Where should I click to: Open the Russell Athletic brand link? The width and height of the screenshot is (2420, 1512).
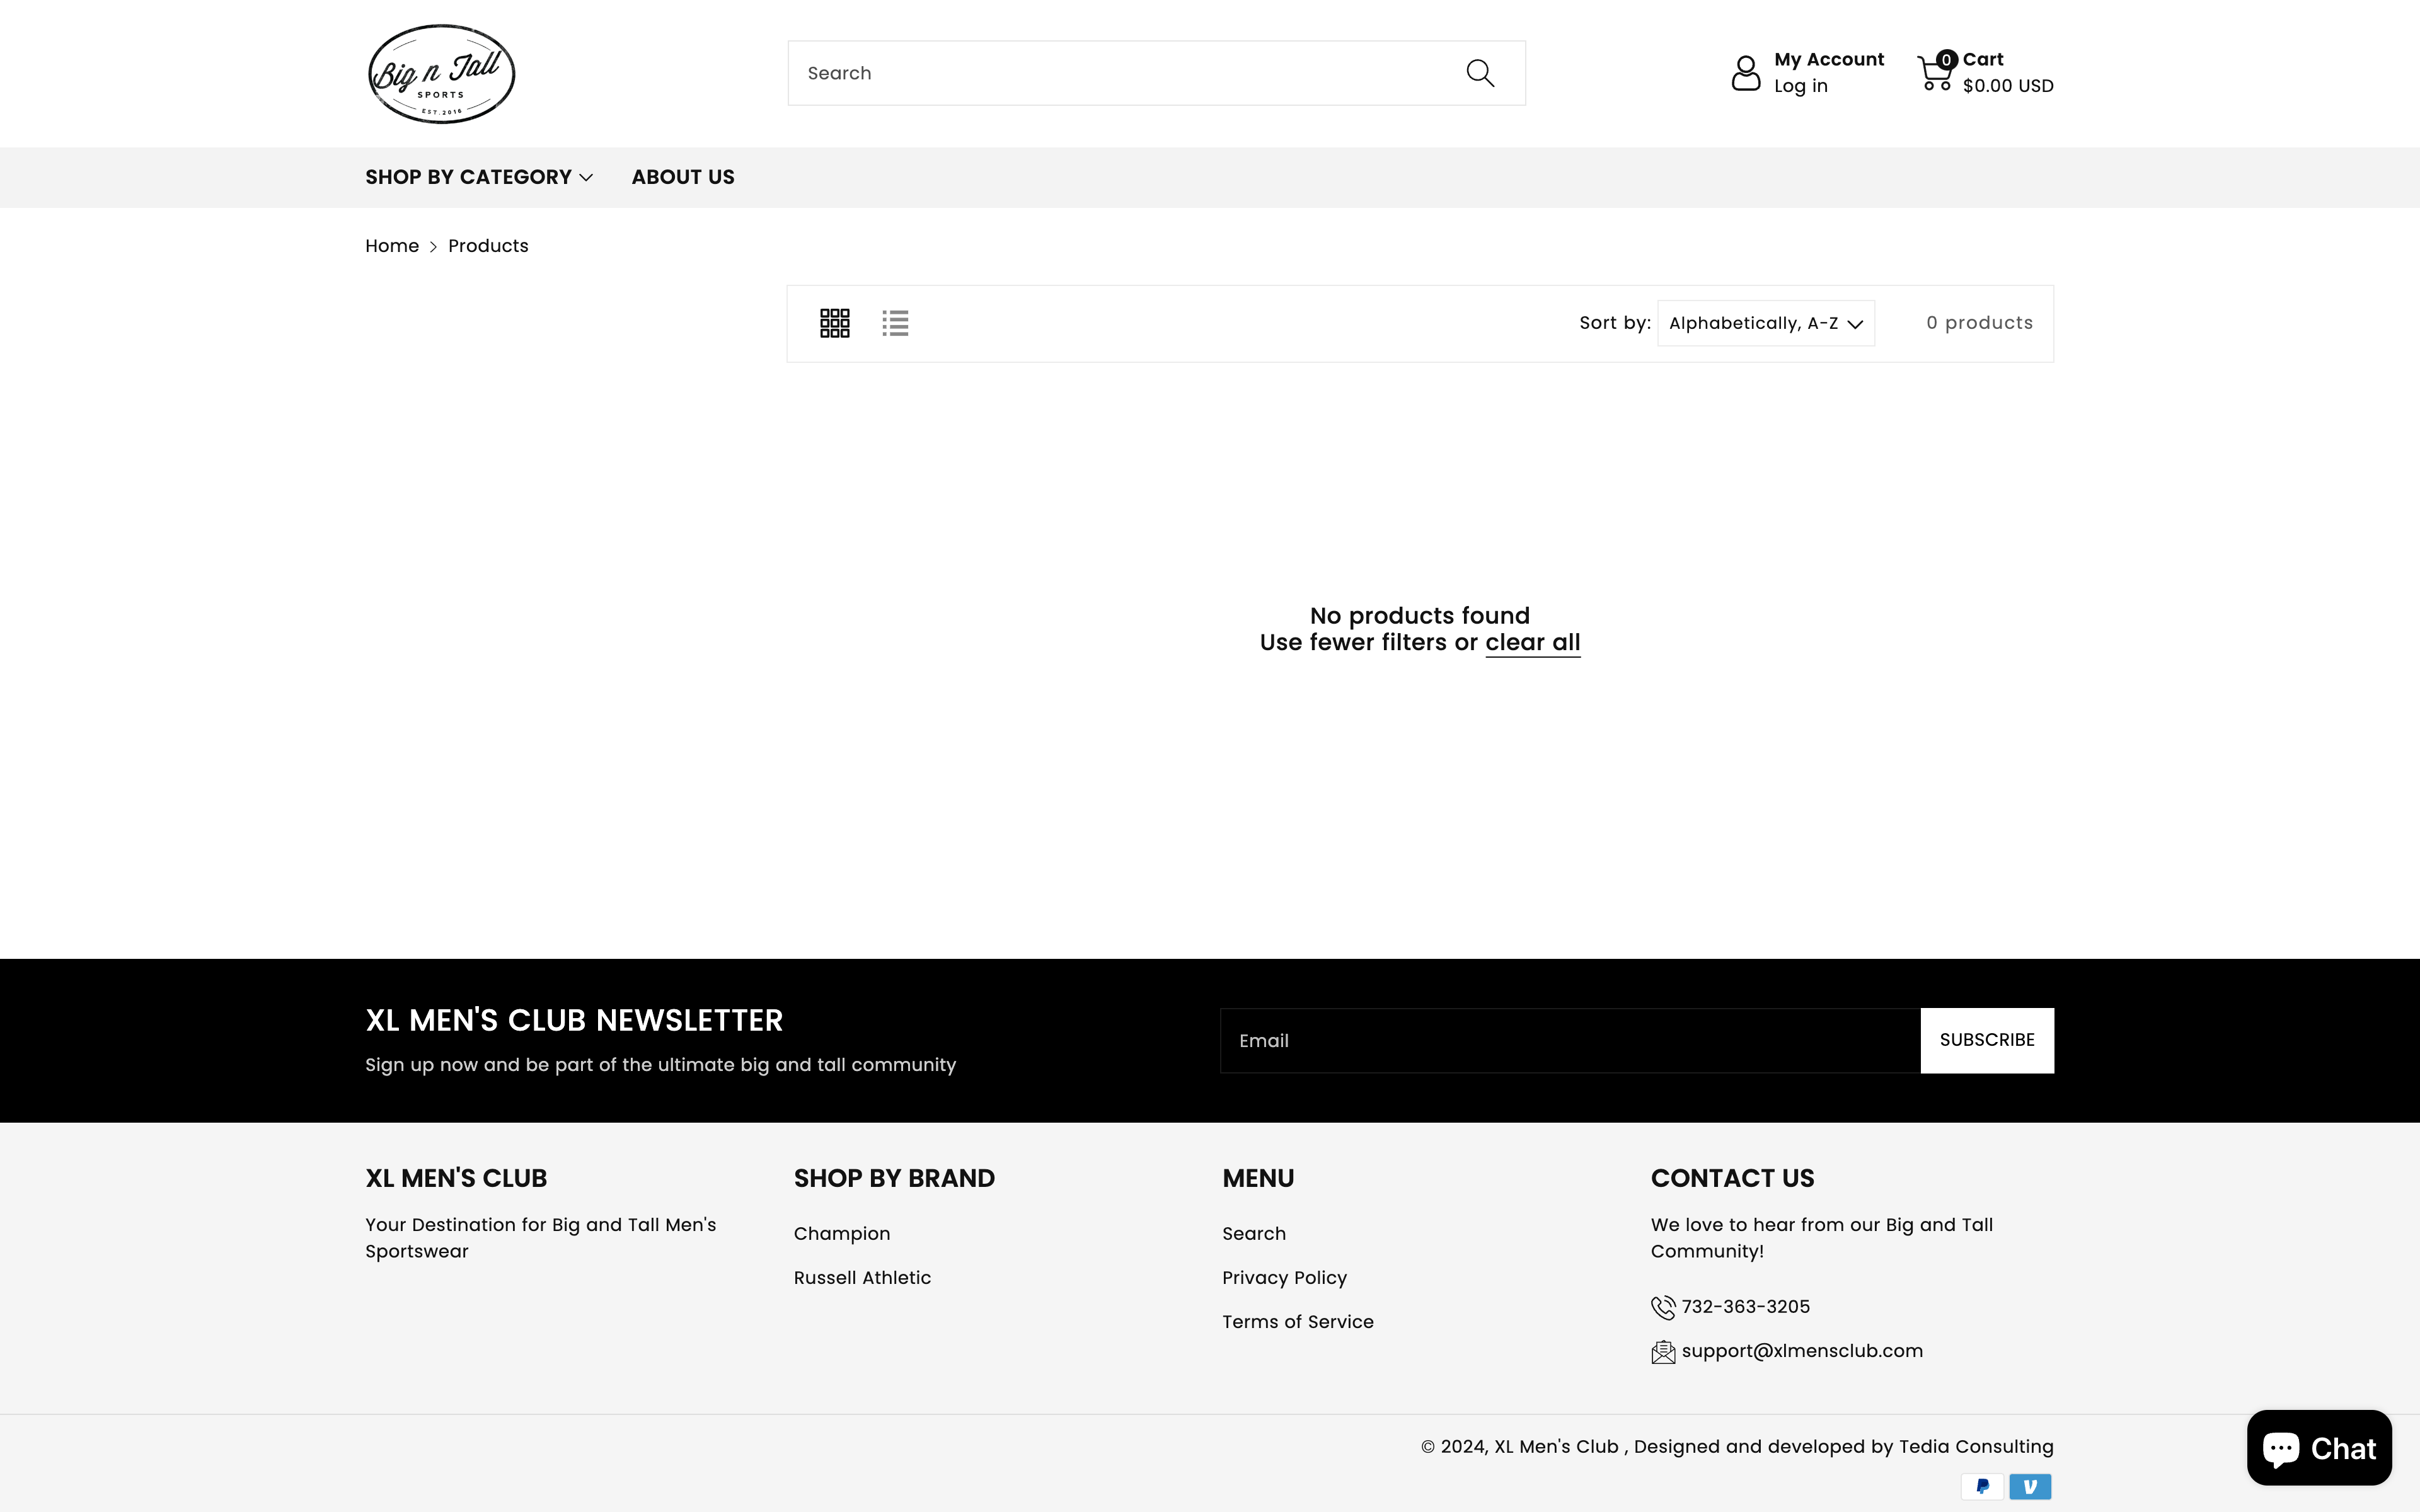(x=862, y=1277)
